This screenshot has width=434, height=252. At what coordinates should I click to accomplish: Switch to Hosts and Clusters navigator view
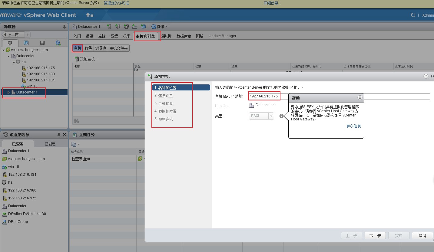(x=10, y=43)
